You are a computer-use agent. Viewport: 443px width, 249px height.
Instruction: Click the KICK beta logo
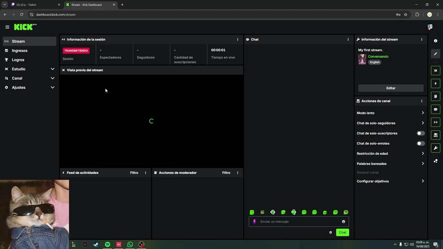coord(25,27)
